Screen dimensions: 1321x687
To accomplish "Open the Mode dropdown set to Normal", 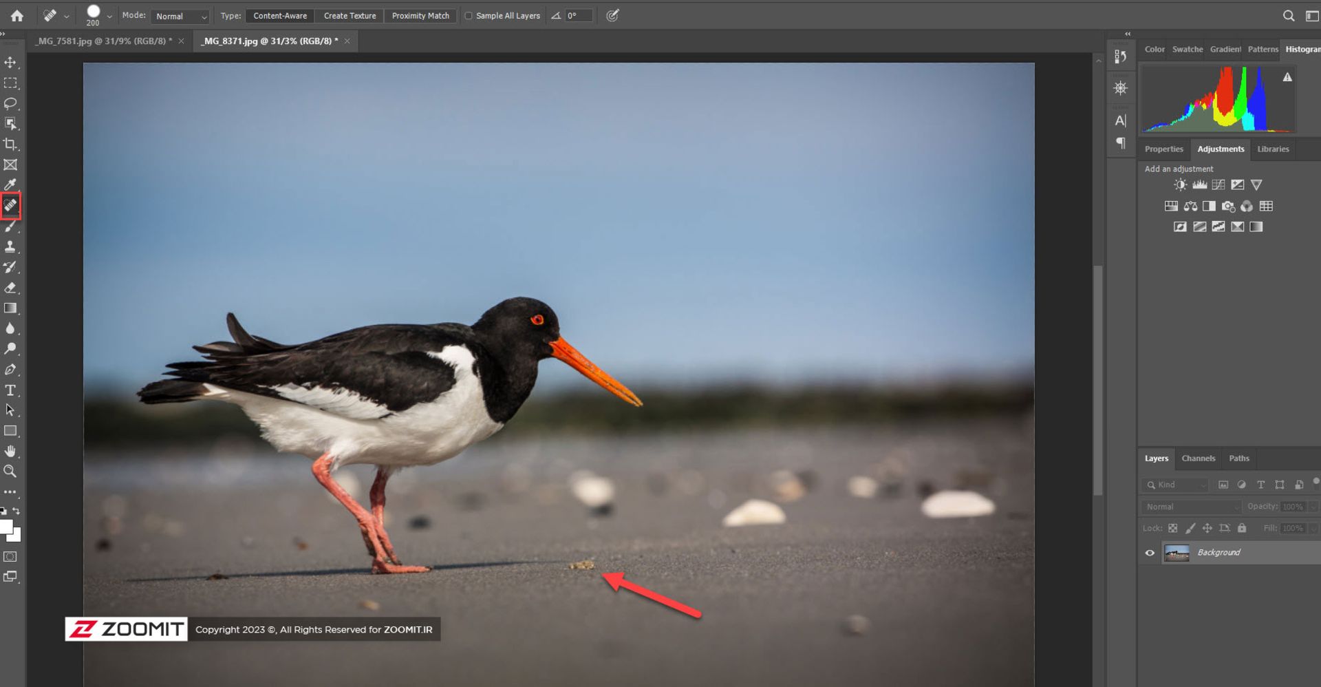I will tap(180, 16).
